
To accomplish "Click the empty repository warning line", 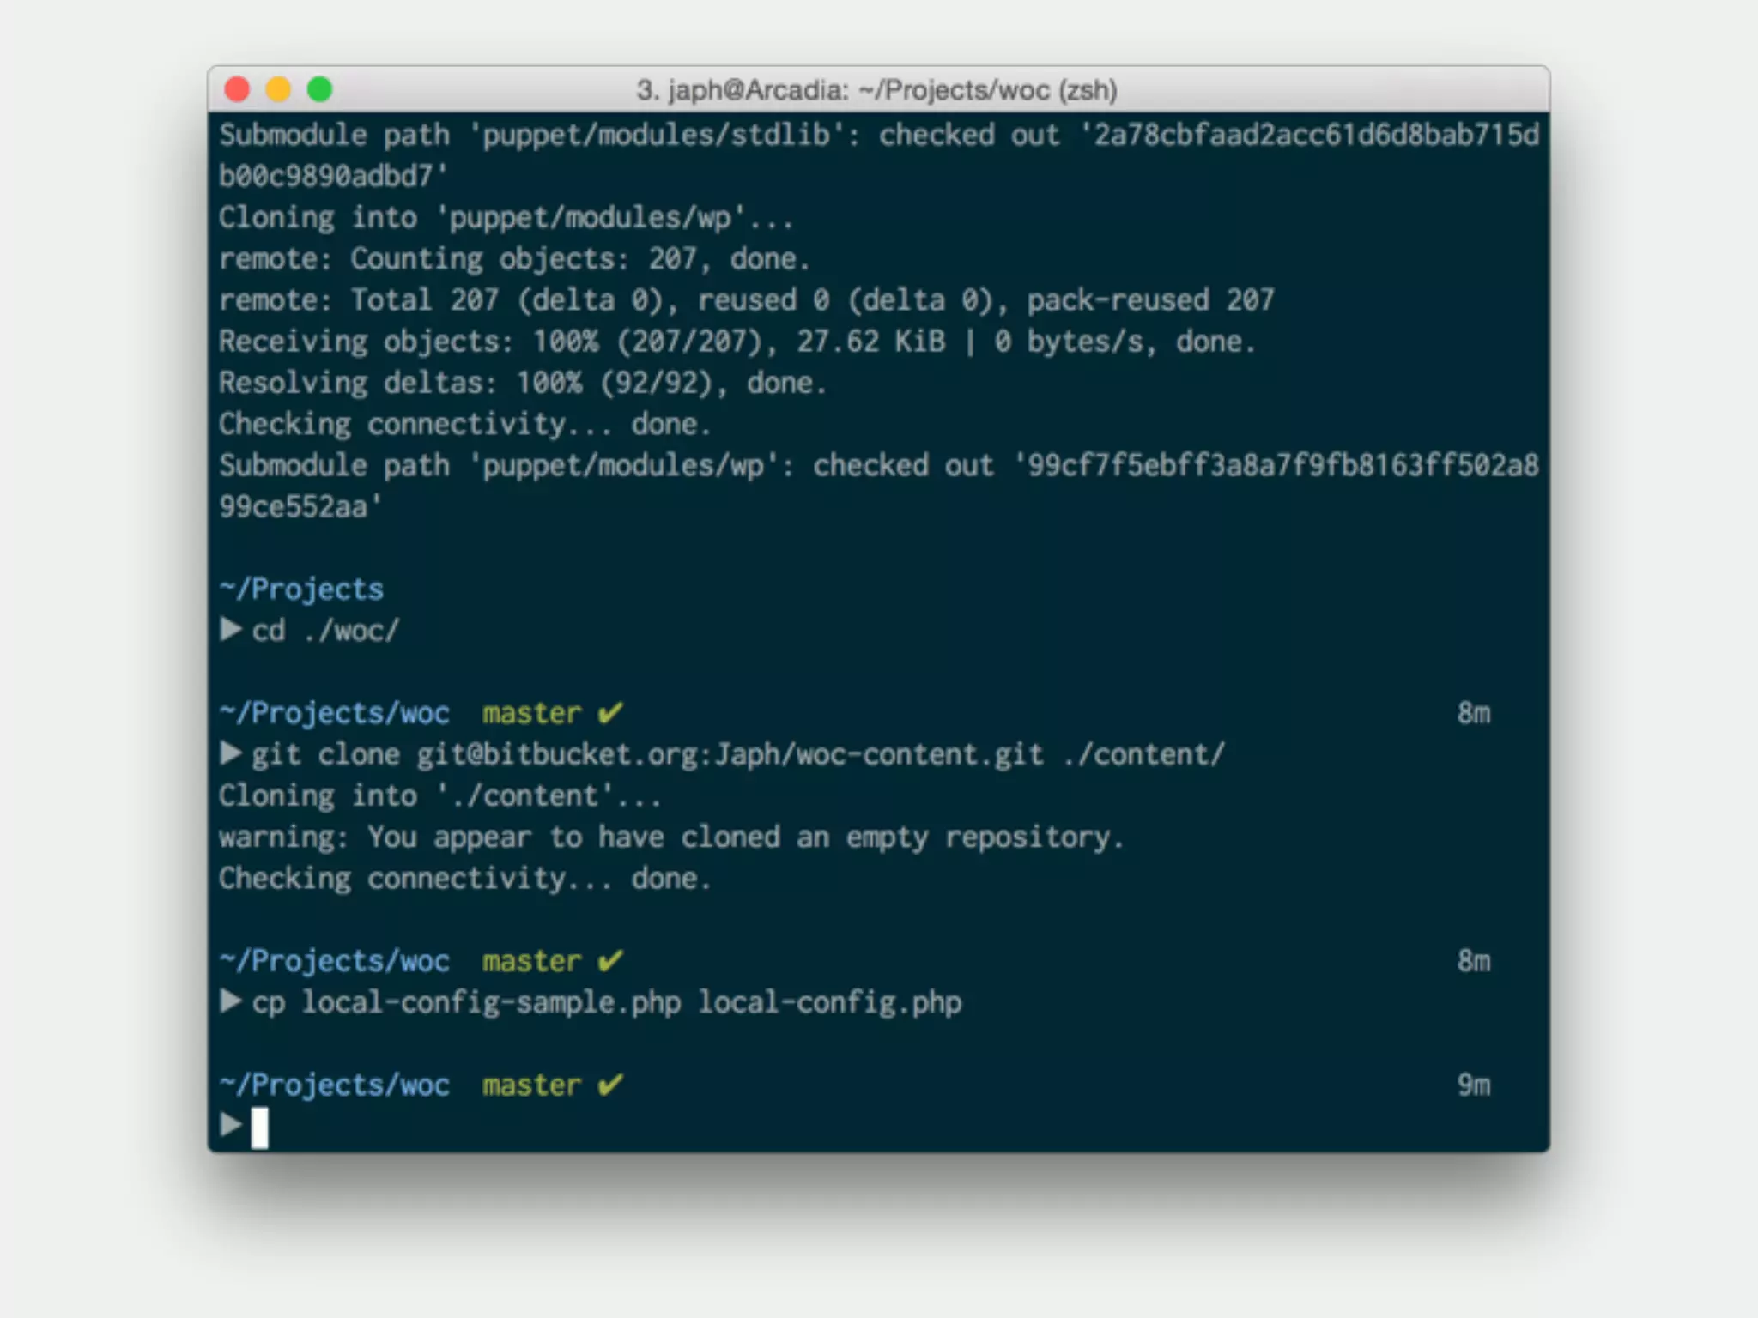I will 671,837.
